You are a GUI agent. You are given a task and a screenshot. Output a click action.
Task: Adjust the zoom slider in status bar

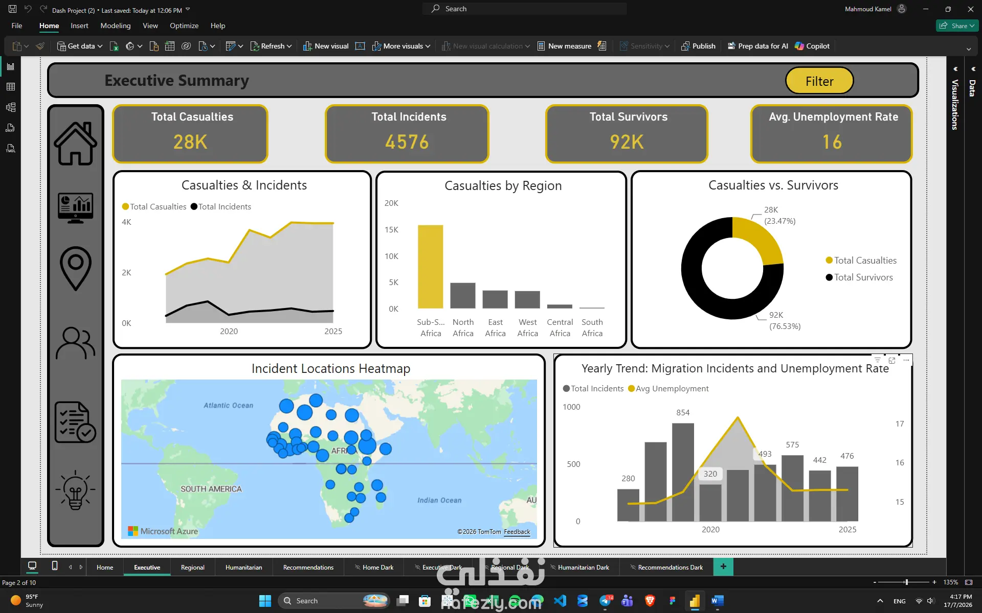(x=906, y=582)
